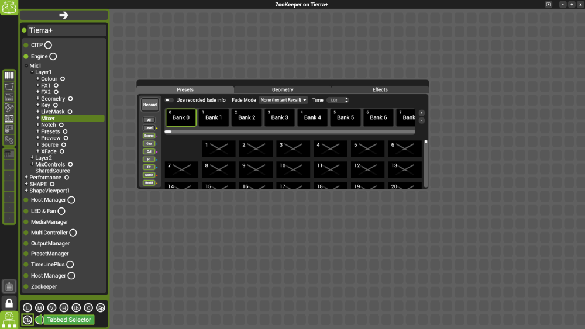Viewport: 585px width, 329px height.
Task: Select Bank 0 button
Action: tap(181, 117)
